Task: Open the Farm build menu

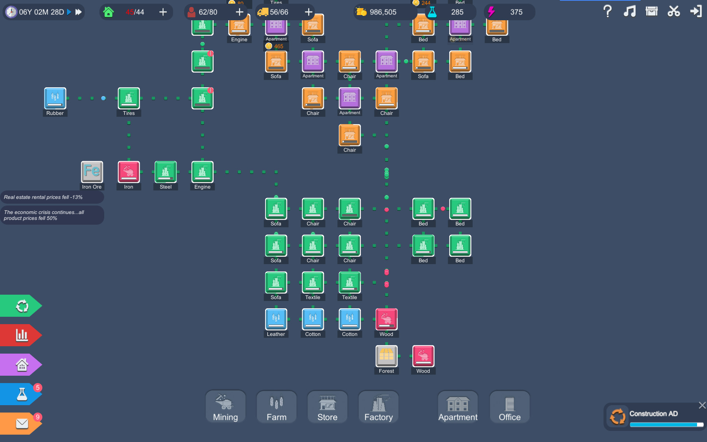Action: point(276,407)
